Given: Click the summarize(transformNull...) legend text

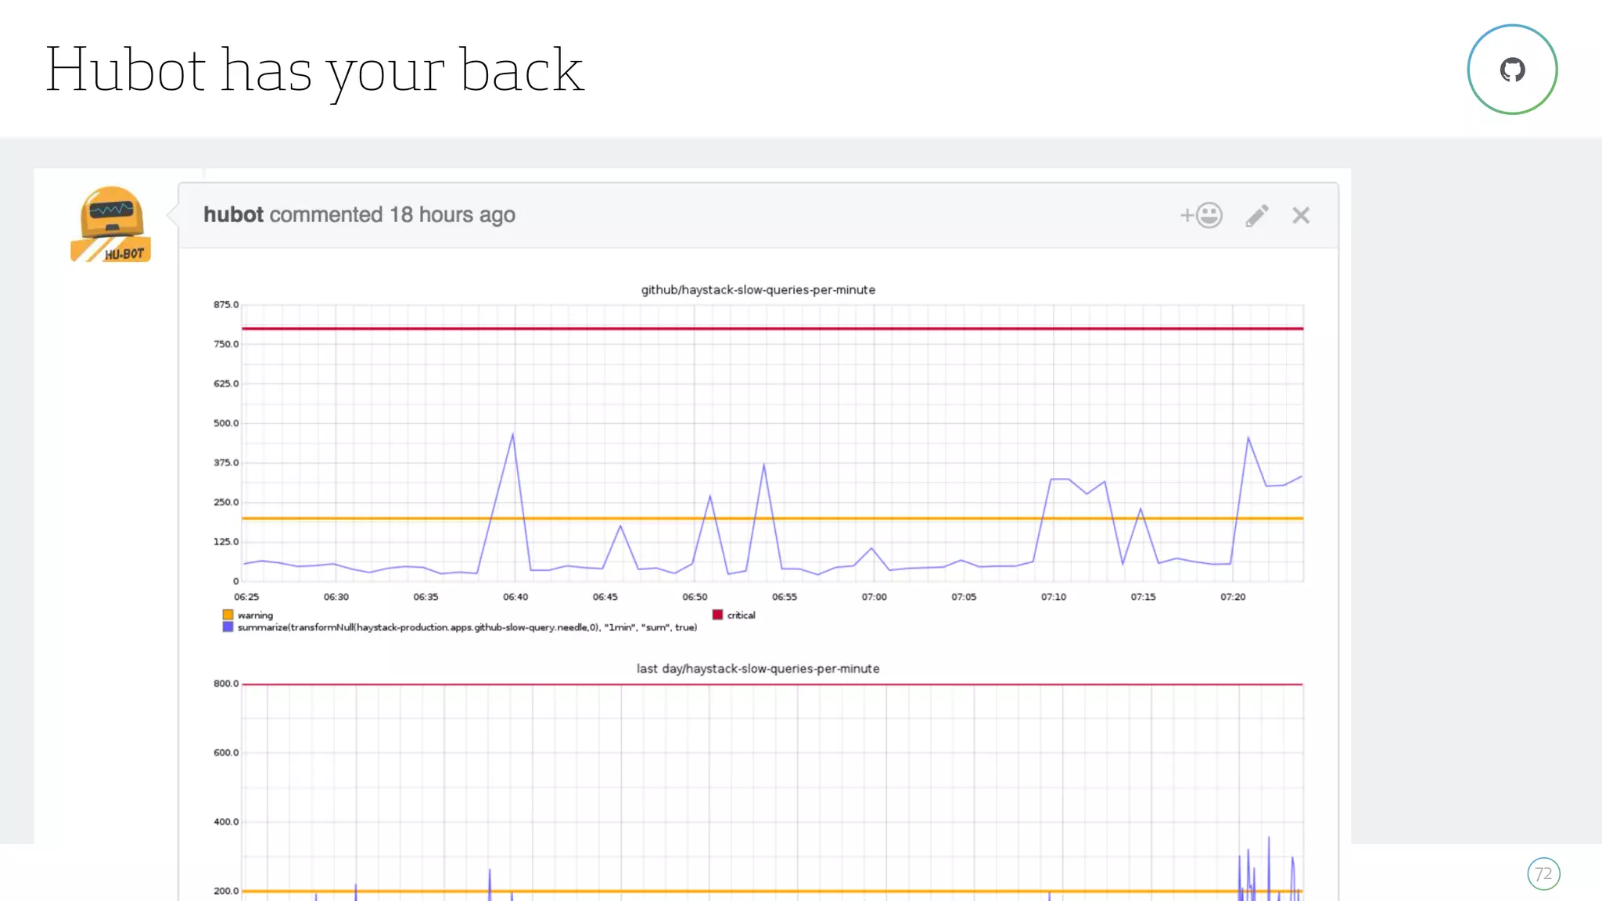Looking at the screenshot, I should 467,627.
